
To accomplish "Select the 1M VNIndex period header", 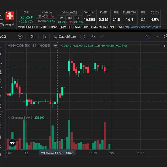I will 70,18.
